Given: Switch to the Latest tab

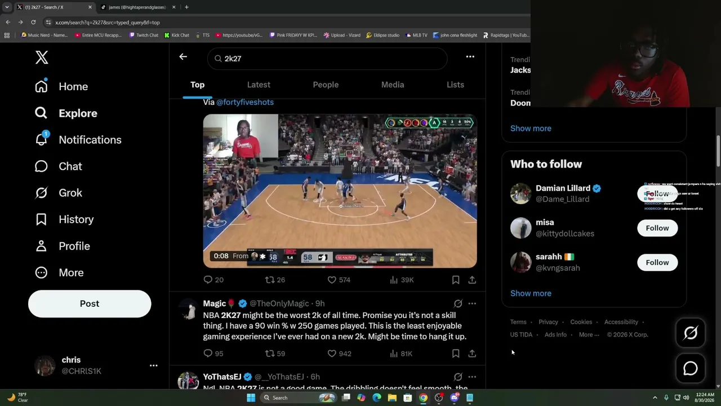Looking at the screenshot, I should pos(259,85).
